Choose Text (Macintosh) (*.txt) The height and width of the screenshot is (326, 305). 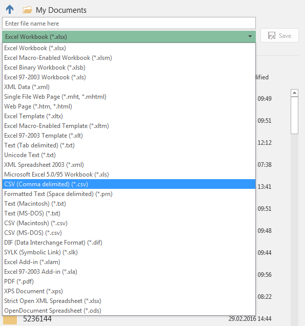tap(129, 204)
